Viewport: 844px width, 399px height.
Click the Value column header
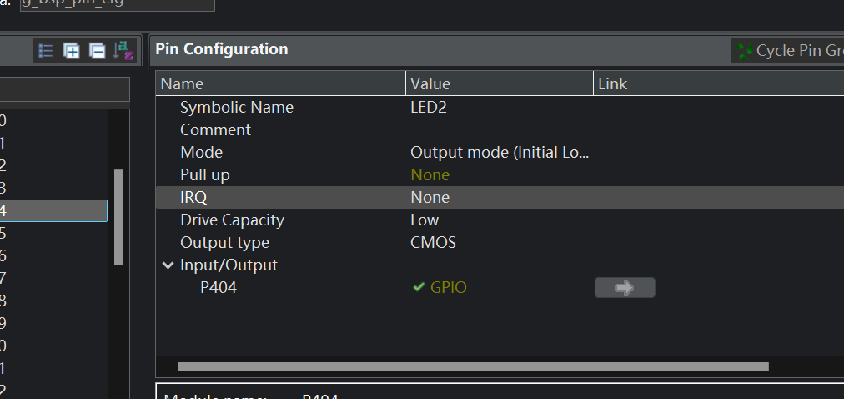(500, 83)
